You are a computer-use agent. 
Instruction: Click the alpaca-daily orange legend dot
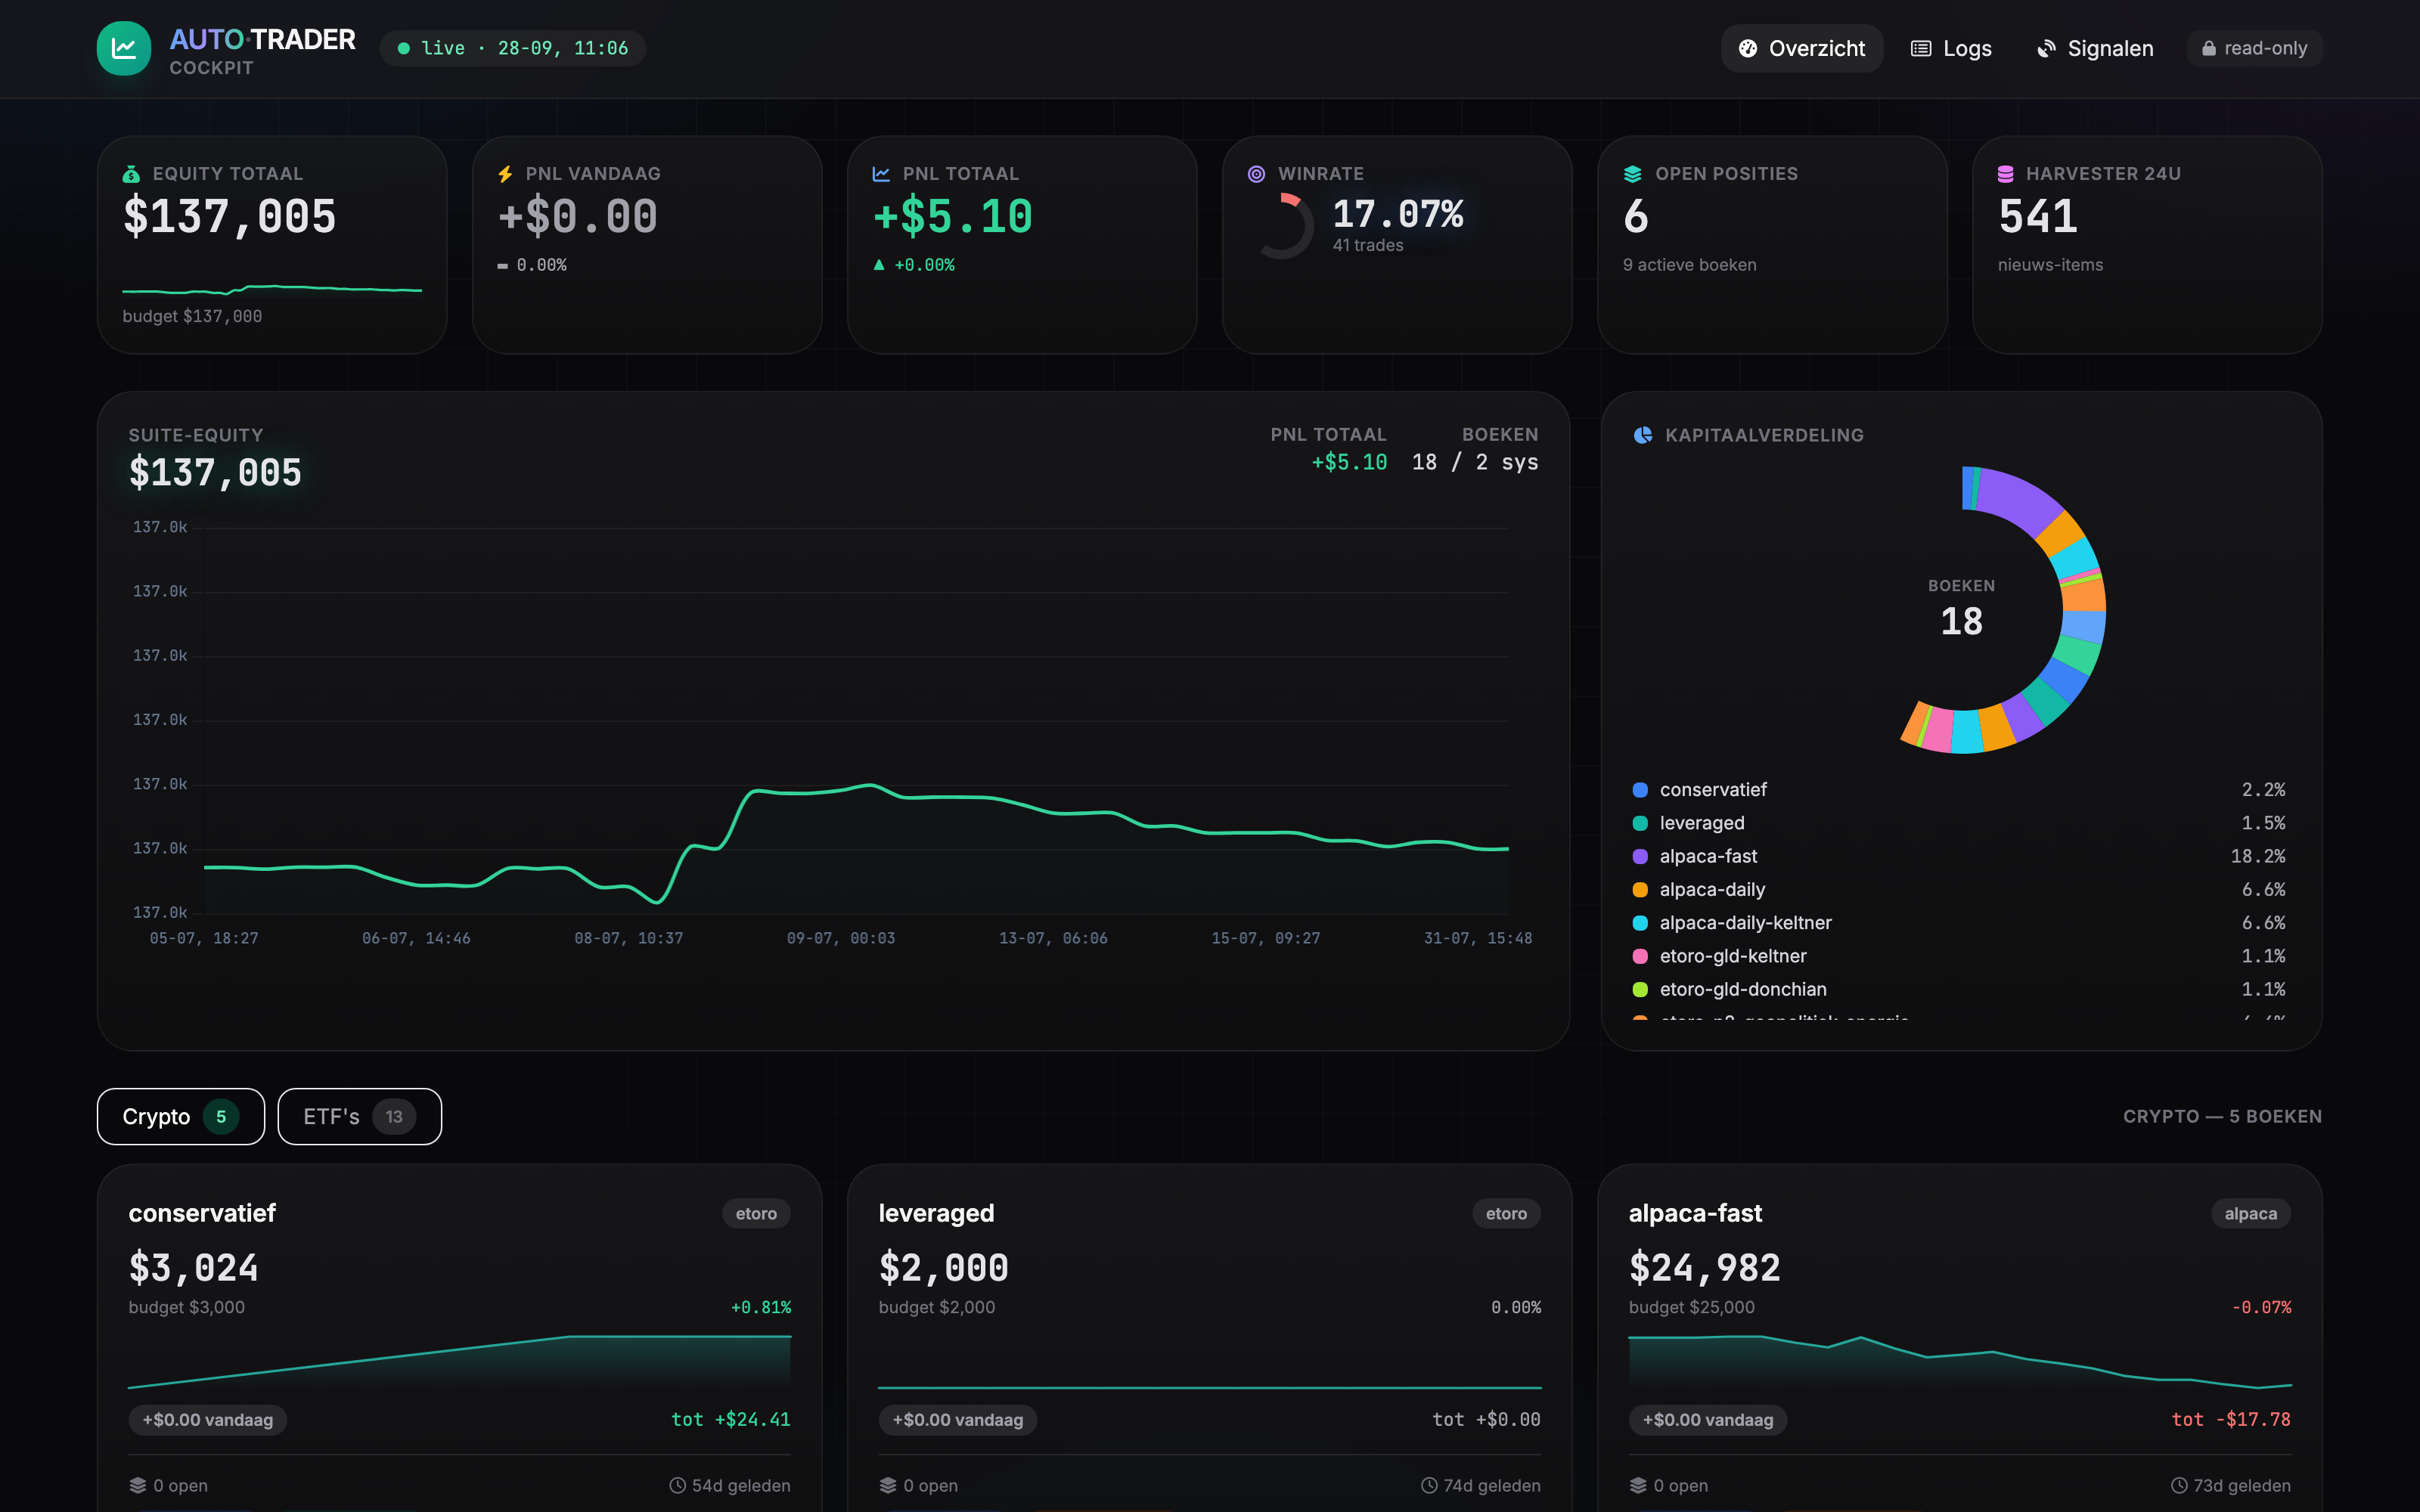pos(1640,890)
